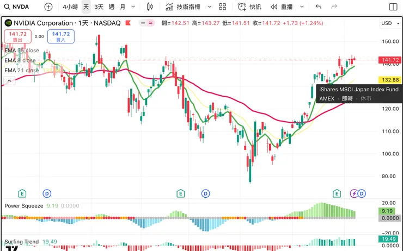This screenshot has width=403, height=251.
Task: Expand the timeframe dropdown chevron
Action: (x=133, y=7)
